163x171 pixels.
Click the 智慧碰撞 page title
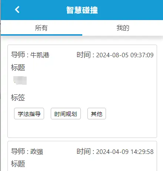click(82, 10)
